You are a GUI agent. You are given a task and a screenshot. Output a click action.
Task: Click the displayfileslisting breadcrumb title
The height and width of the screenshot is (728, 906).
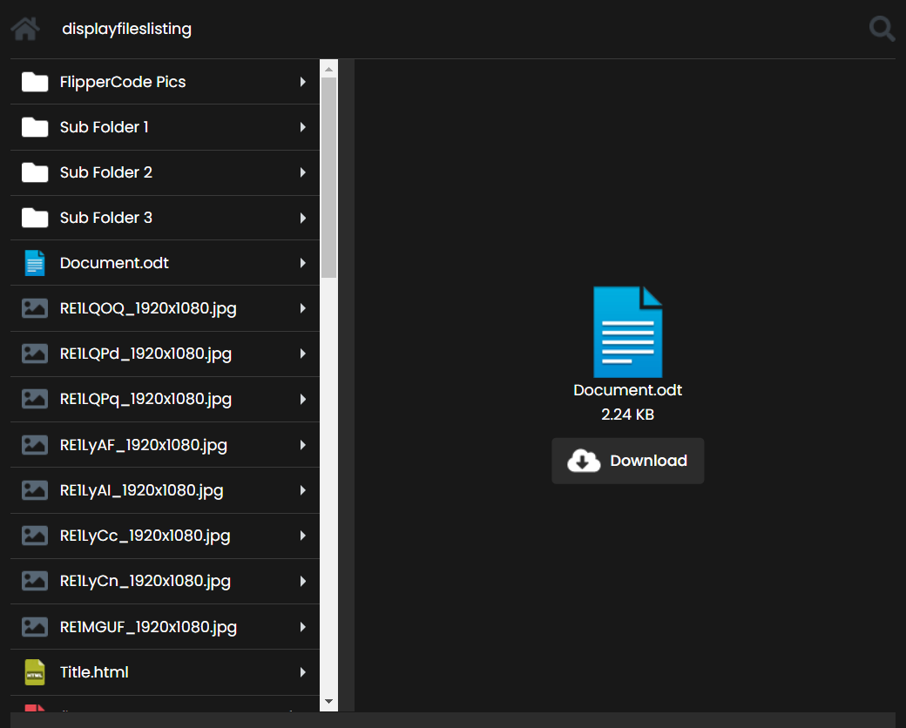point(126,29)
